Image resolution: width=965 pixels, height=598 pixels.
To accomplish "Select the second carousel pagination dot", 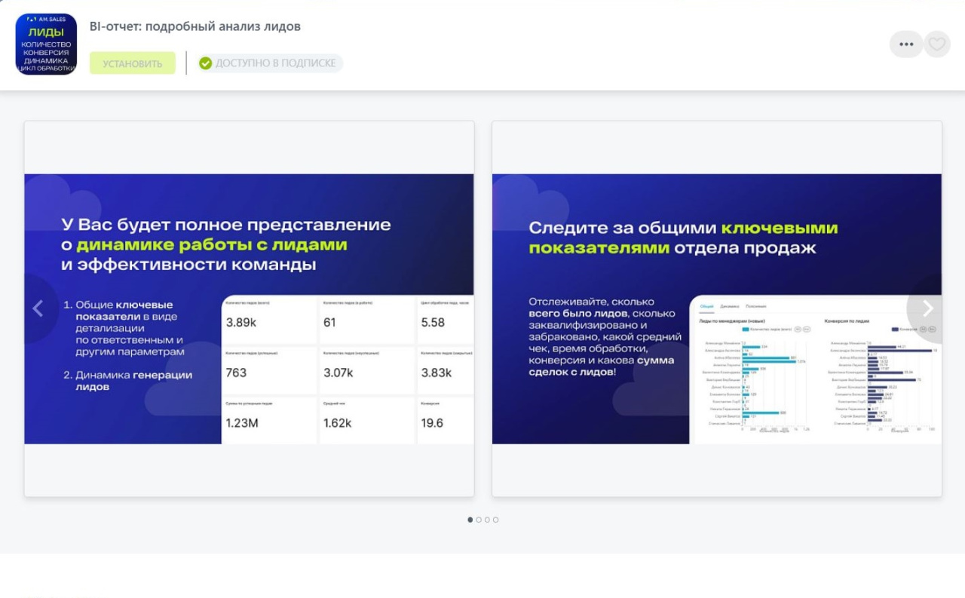I will click(479, 520).
